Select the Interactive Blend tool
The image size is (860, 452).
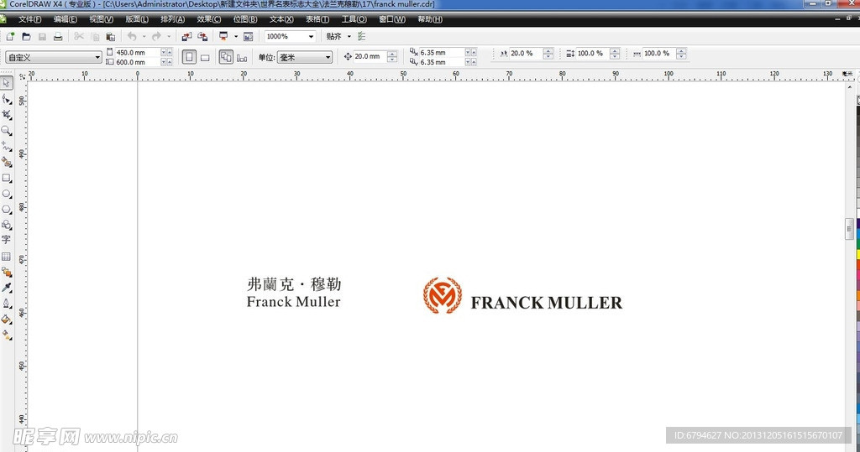pyautogui.click(x=6, y=272)
